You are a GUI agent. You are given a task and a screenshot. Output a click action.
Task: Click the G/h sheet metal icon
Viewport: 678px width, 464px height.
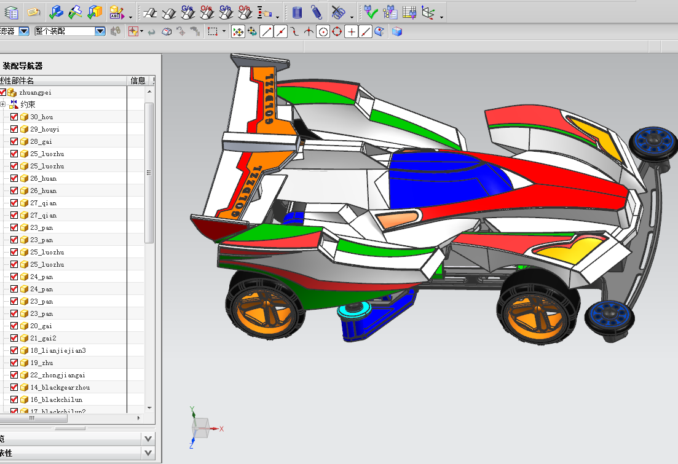tap(226, 12)
